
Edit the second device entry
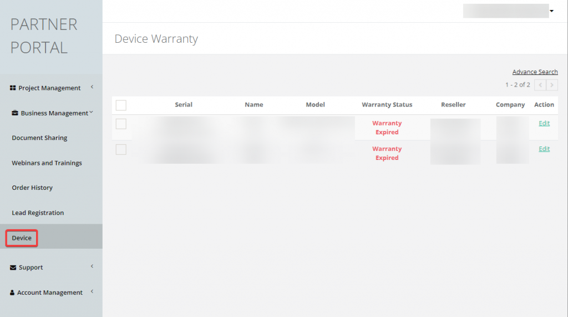tap(544, 149)
